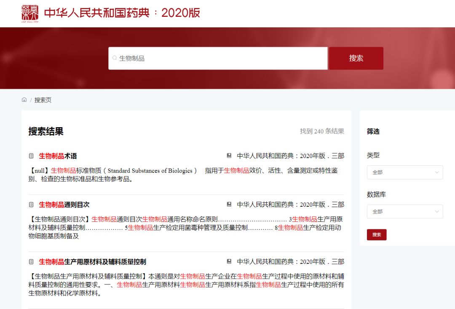The width and height of the screenshot is (455, 309).
Task: Click the 找到 240 条结果 count text
Action: tap(322, 131)
